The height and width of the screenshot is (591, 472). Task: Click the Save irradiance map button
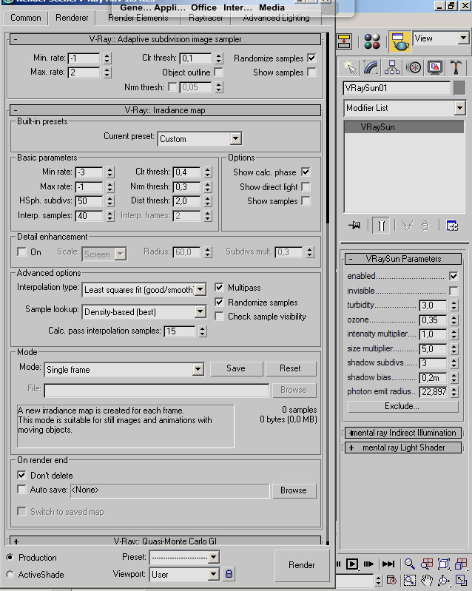tap(236, 368)
